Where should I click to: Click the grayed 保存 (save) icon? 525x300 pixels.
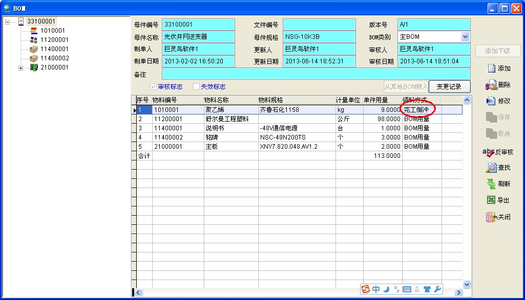[x=491, y=117]
